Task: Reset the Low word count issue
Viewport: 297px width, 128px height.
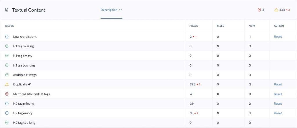Action: 278,37
